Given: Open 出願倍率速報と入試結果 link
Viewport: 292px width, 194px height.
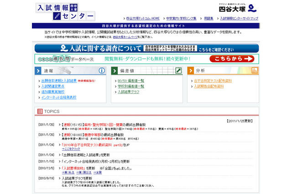Looking at the screenshot, I should point(59,81).
